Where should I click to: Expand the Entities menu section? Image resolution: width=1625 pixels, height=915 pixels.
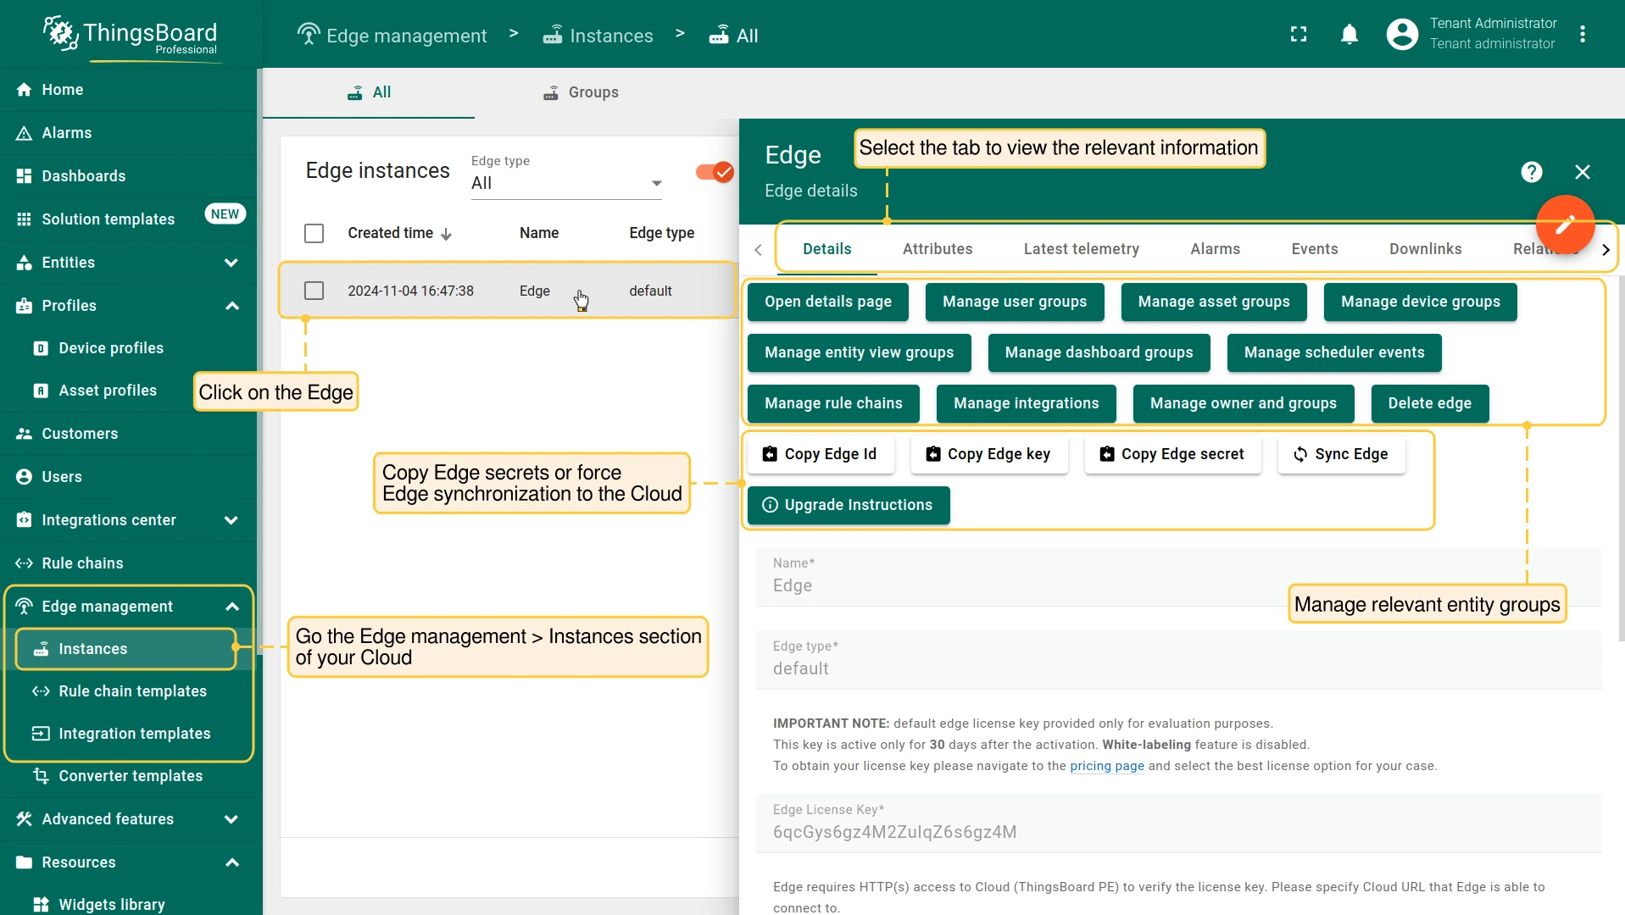click(127, 263)
